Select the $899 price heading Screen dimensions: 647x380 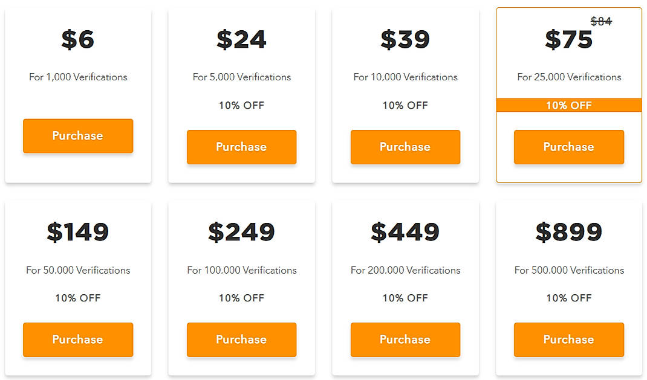coord(568,231)
